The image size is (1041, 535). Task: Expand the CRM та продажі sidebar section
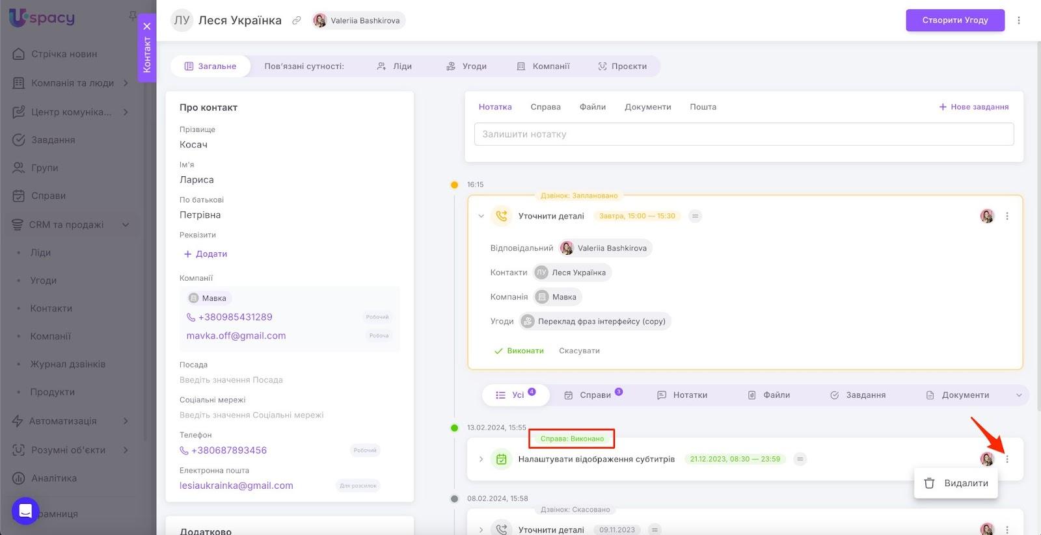coord(126,225)
